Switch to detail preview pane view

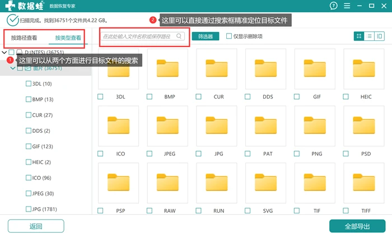tap(379, 36)
